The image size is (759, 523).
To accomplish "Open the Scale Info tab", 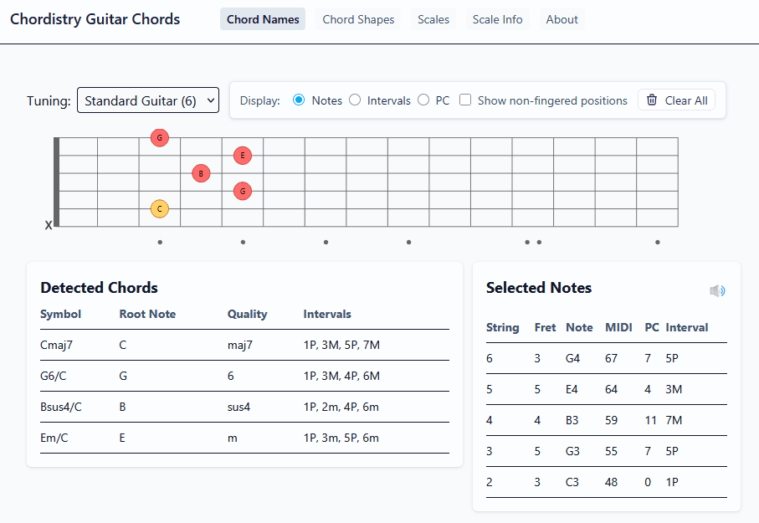I will pyautogui.click(x=497, y=18).
